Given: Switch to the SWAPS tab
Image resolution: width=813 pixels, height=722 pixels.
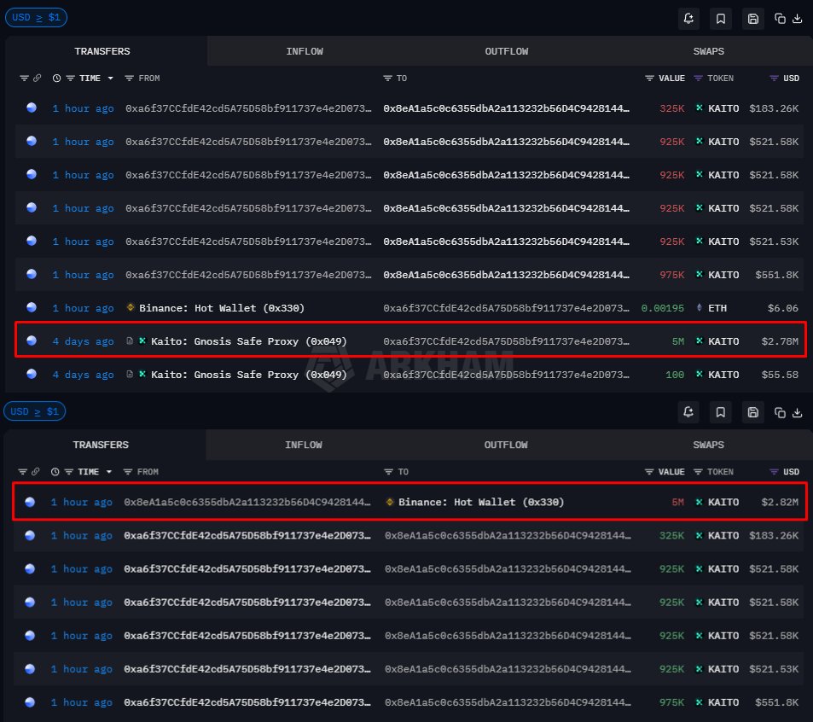Looking at the screenshot, I should (x=707, y=51).
